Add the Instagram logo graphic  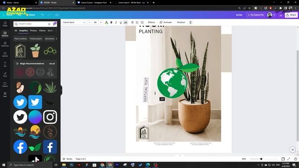[50, 117]
